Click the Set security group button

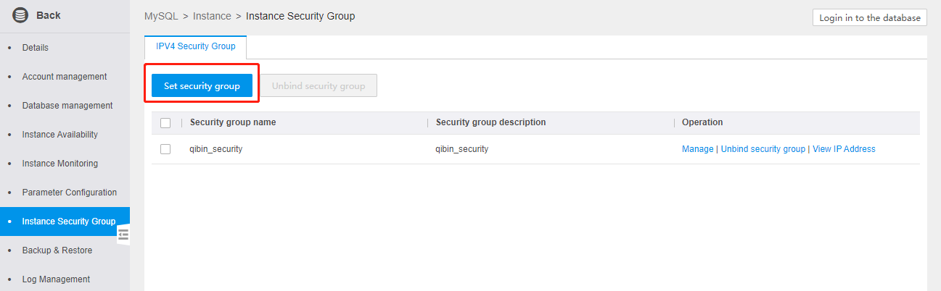202,85
